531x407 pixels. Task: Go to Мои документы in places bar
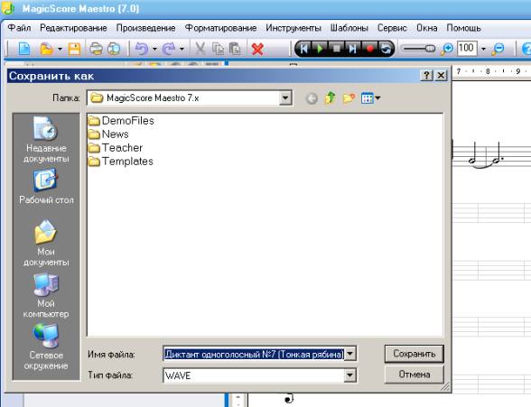(46, 243)
